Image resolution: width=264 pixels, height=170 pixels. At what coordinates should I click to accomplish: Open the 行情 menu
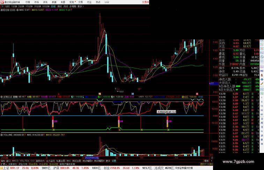pos(28,2)
